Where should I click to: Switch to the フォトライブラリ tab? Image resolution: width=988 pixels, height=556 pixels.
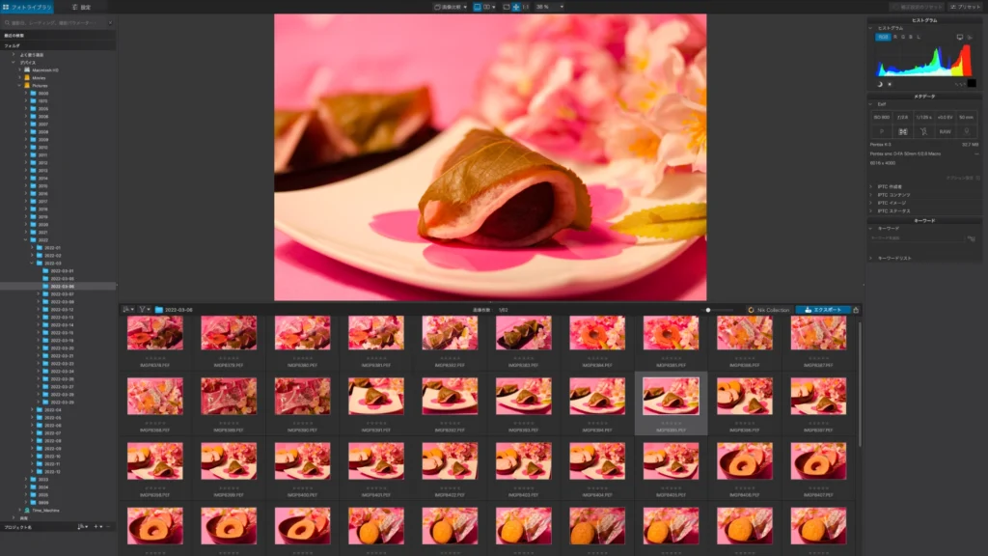click(x=21, y=7)
